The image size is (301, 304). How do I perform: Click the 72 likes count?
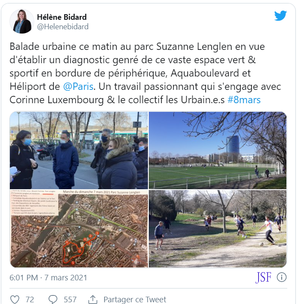(30, 299)
